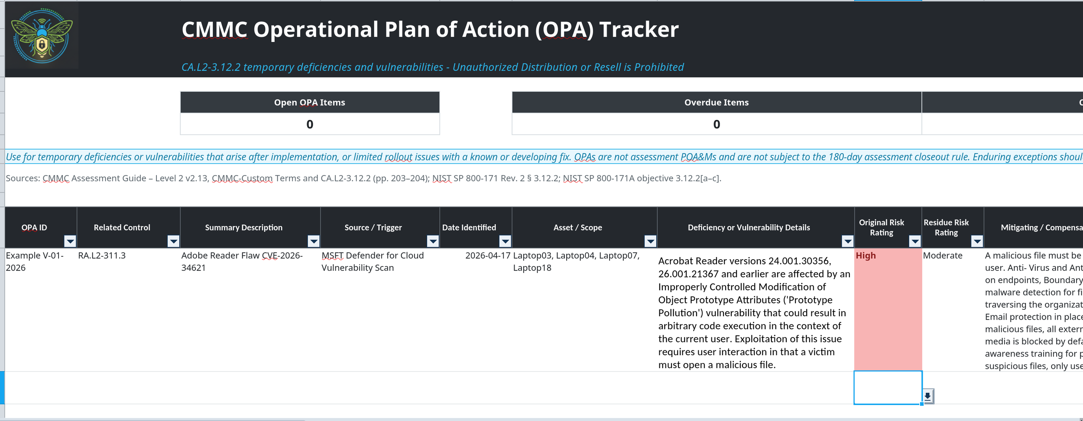Click the Overdue Items header box
Screen dimensions: 1083x421
[x=717, y=103]
